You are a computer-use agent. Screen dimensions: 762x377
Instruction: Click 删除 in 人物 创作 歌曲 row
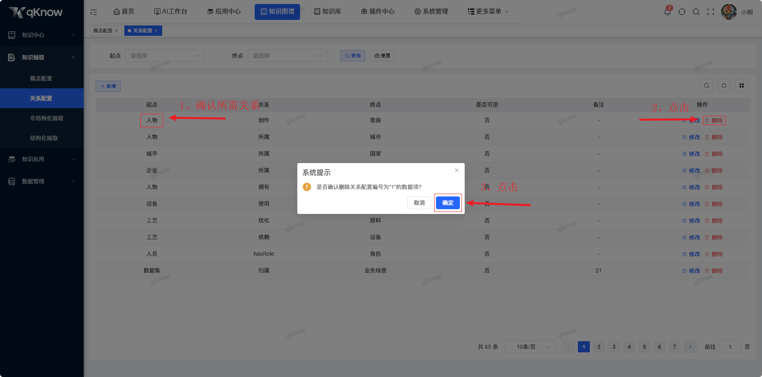tap(714, 120)
